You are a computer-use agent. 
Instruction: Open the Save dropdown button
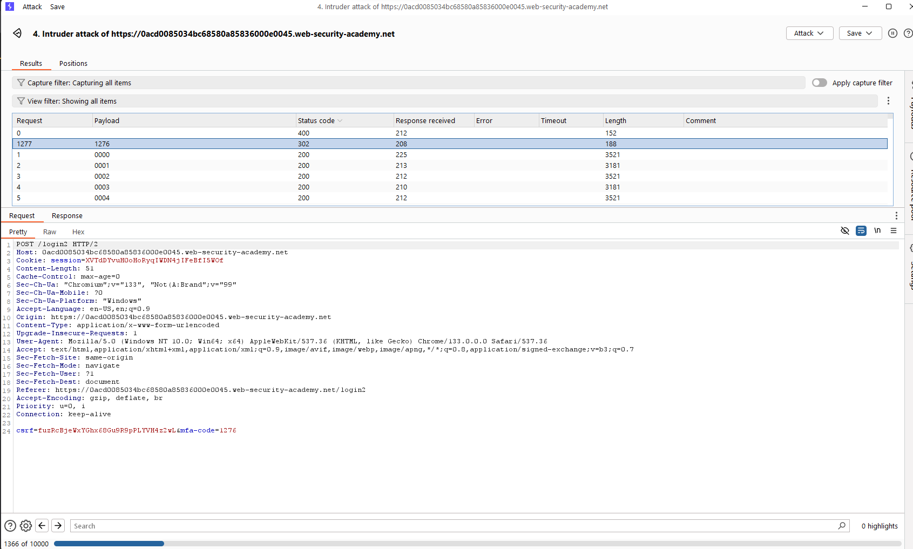coord(860,33)
